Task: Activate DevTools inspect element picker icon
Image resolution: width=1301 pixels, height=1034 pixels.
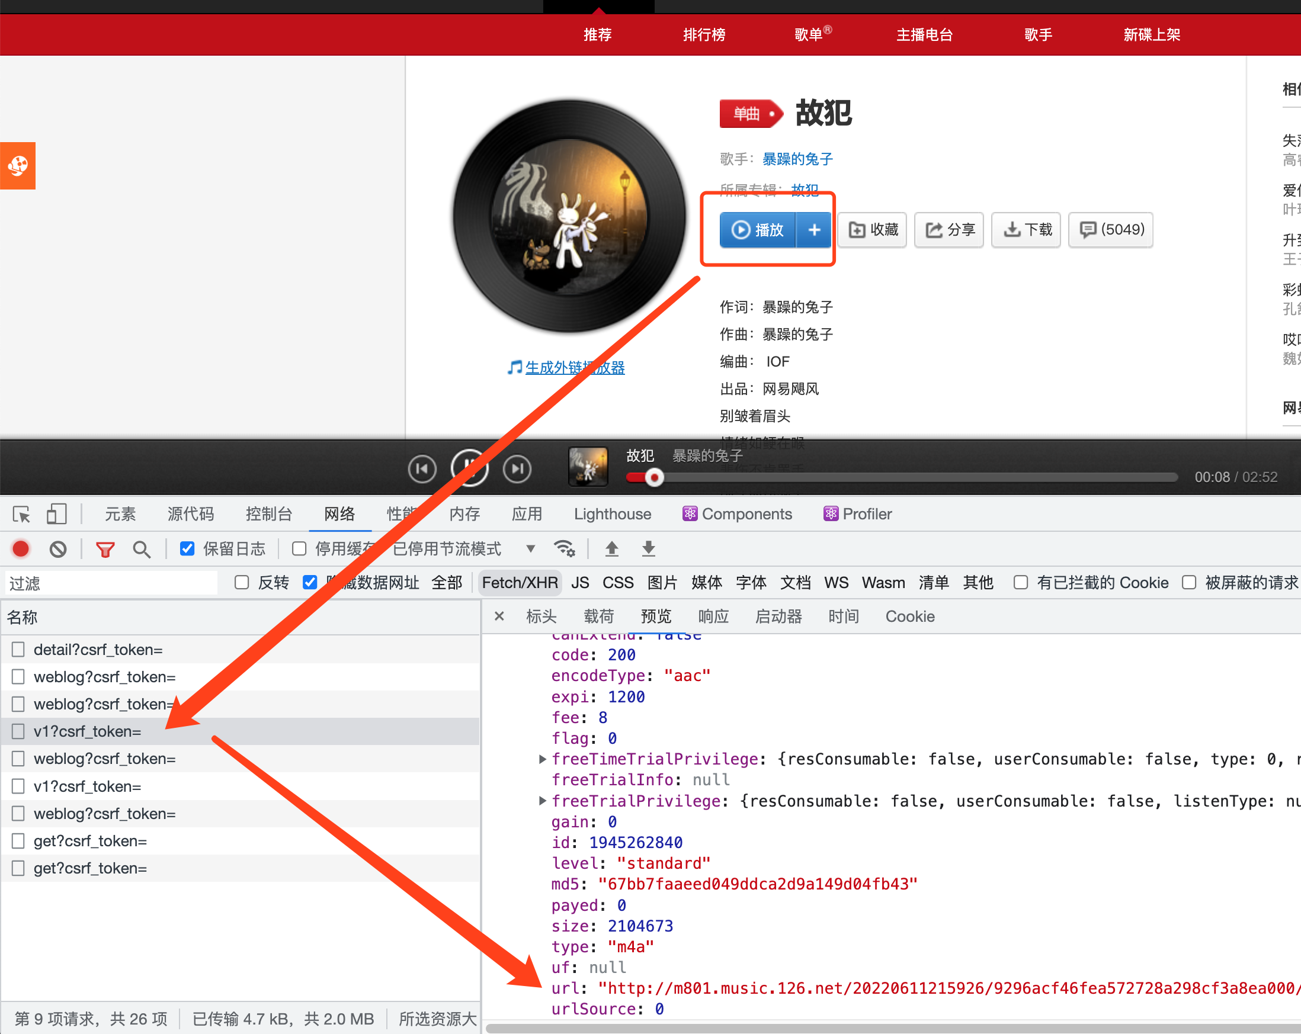Action: (22, 515)
